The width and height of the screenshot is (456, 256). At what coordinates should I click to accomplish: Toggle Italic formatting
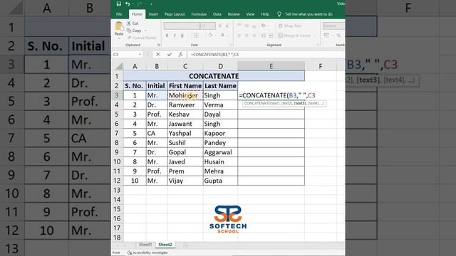[175, 36]
